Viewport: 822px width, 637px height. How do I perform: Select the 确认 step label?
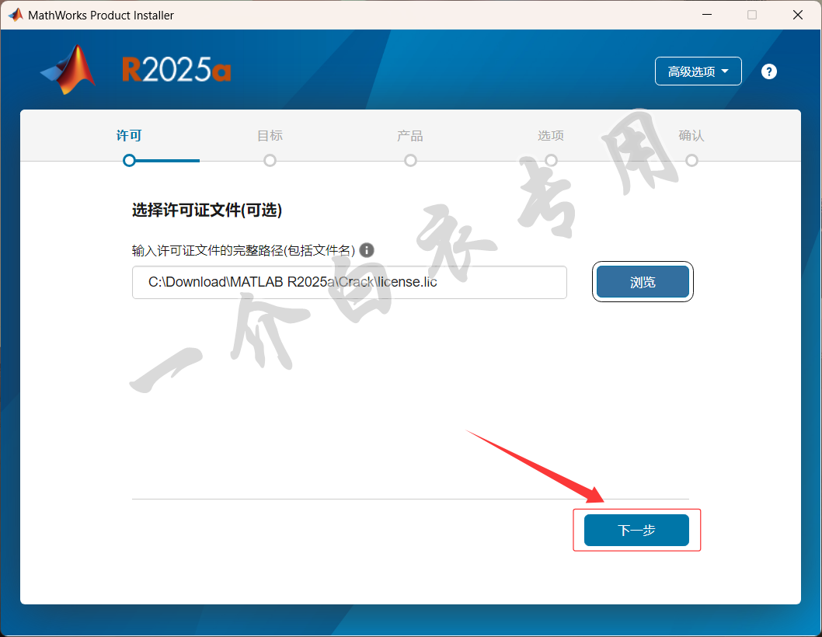coord(691,136)
